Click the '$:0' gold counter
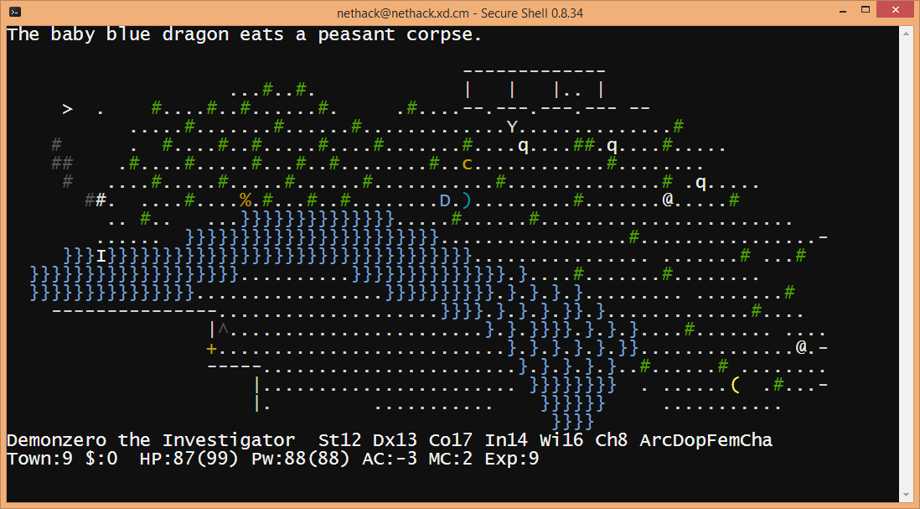Viewport: 920px width, 509px height. point(101,459)
